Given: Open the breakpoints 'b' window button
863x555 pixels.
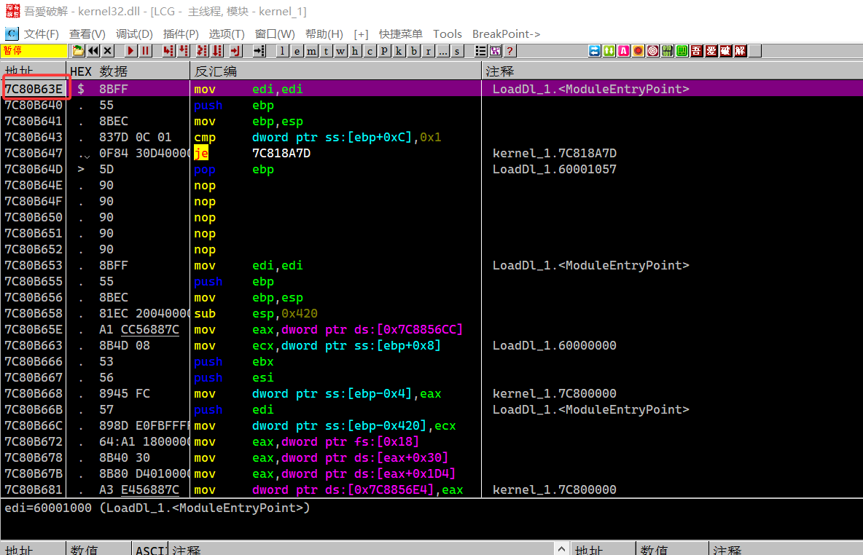Looking at the screenshot, I should coord(414,51).
